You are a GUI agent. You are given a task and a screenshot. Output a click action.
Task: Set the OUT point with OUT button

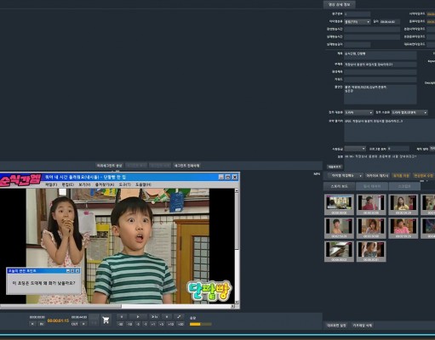(75, 324)
